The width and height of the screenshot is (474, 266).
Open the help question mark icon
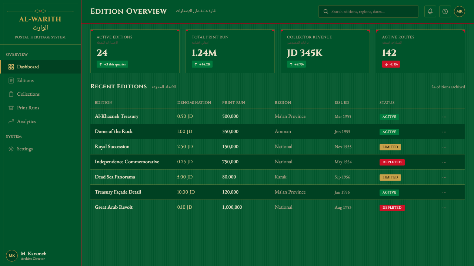(x=445, y=11)
